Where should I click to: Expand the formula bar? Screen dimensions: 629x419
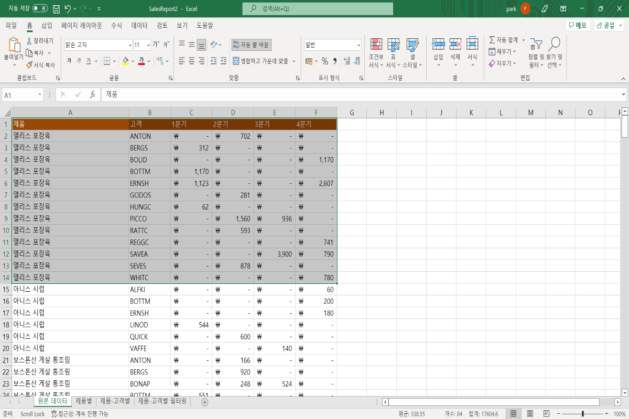(623, 95)
